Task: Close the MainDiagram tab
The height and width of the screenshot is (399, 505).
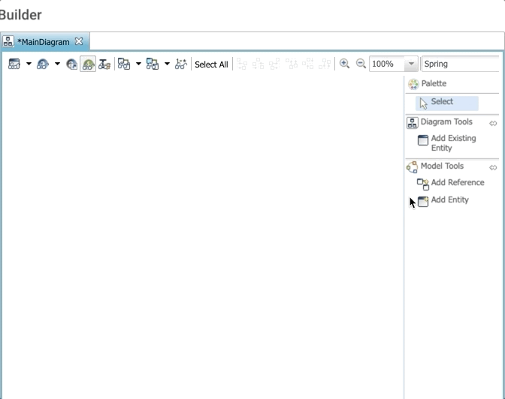Action: [x=79, y=41]
